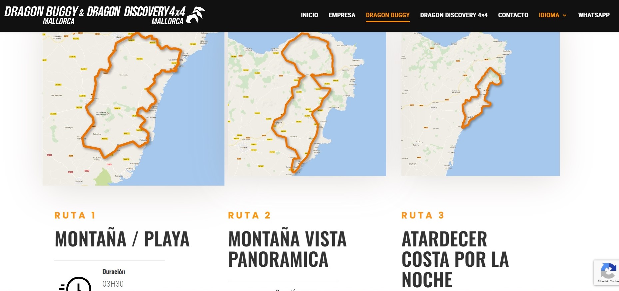Click the Montaña / Playa heading
Image resolution: width=619 pixels, height=291 pixels.
click(122, 239)
